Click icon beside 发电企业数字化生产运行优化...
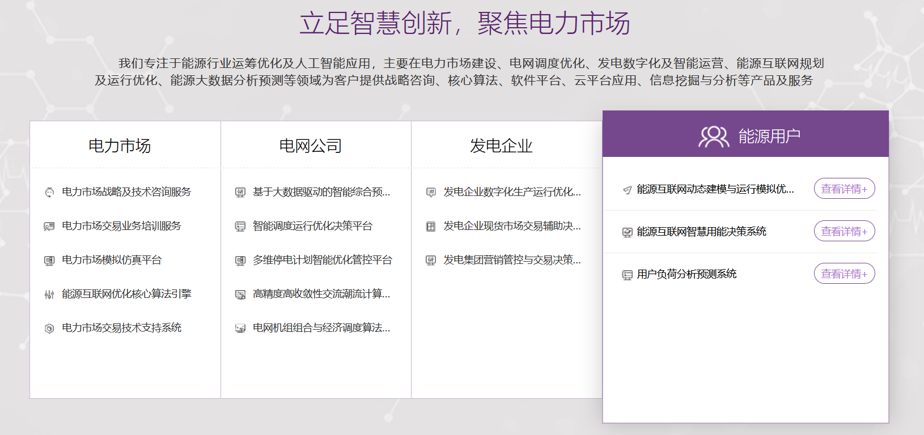This screenshot has width=924, height=435. (x=431, y=193)
